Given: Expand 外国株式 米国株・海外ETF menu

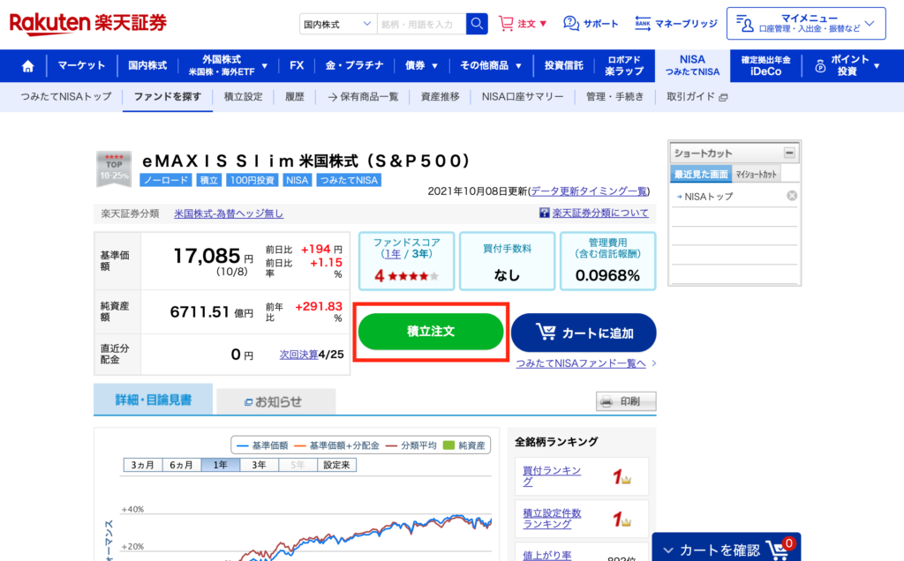Looking at the screenshot, I should 228,65.
